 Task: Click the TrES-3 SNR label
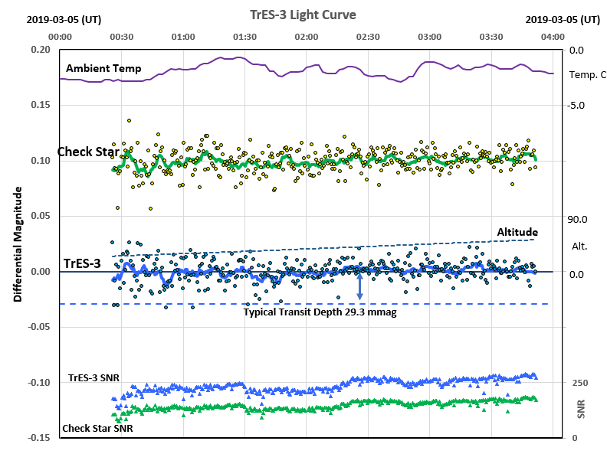pos(94,377)
